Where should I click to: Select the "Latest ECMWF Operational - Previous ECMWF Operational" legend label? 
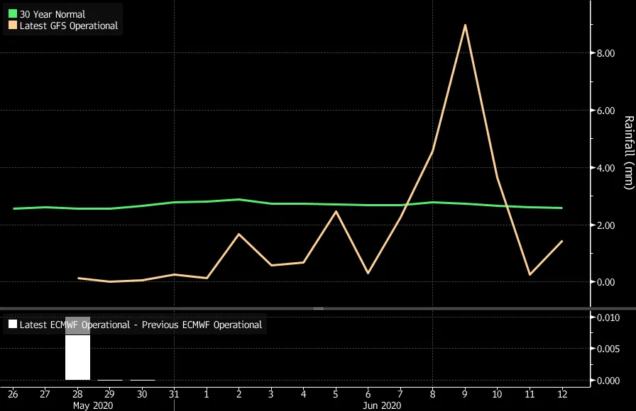141,325
